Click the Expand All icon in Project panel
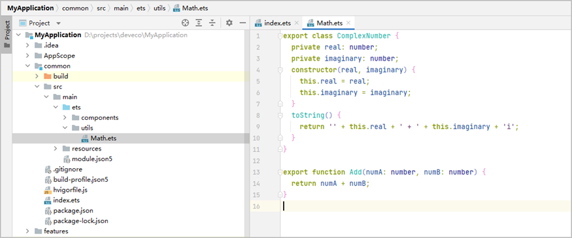The width and height of the screenshot is (572, 238). [199, 23]
